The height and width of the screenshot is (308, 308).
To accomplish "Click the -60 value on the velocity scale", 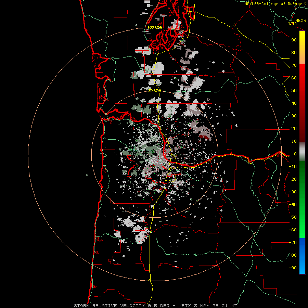I will [293, 230].
